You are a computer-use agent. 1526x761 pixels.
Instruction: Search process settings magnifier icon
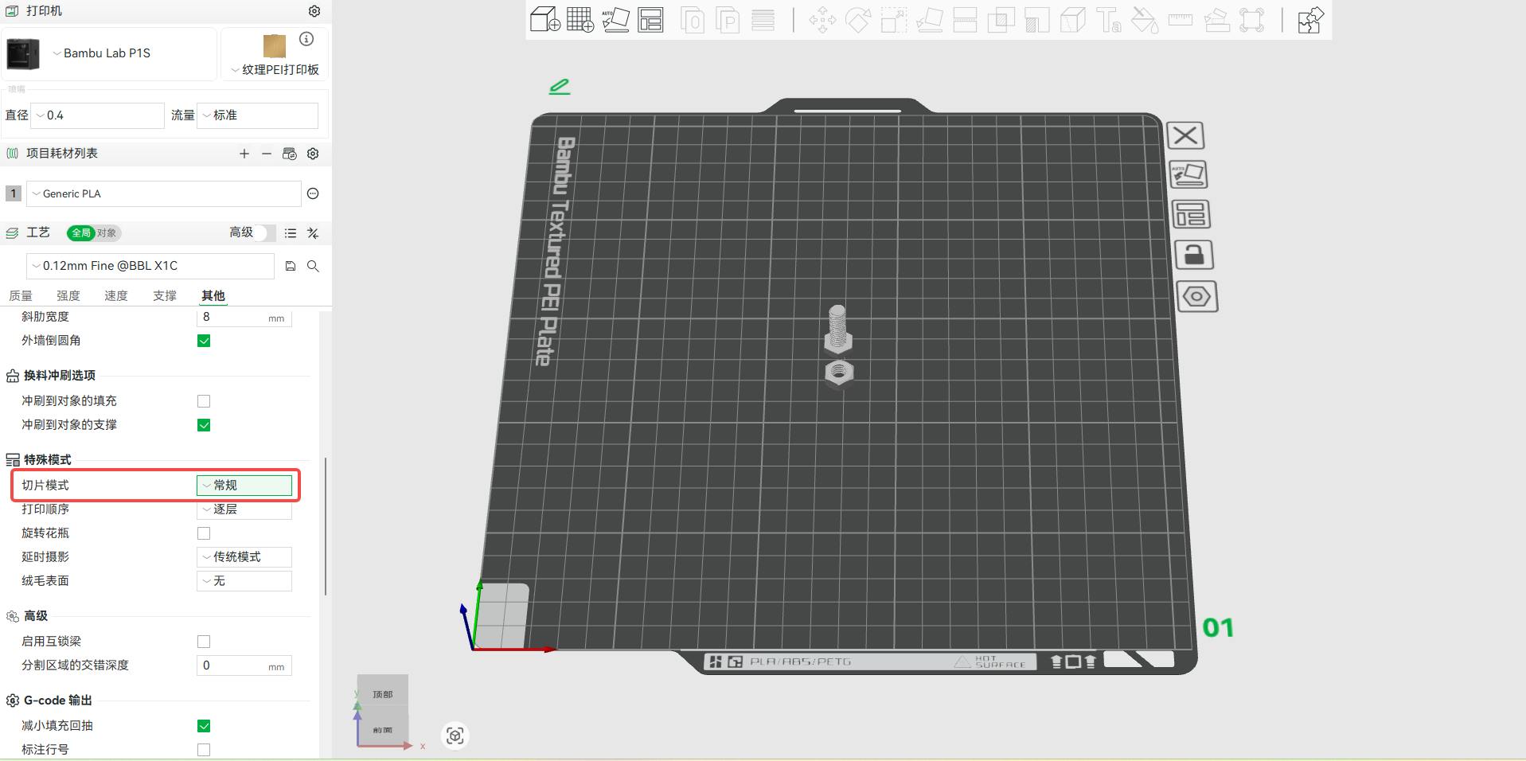point(313,266)
